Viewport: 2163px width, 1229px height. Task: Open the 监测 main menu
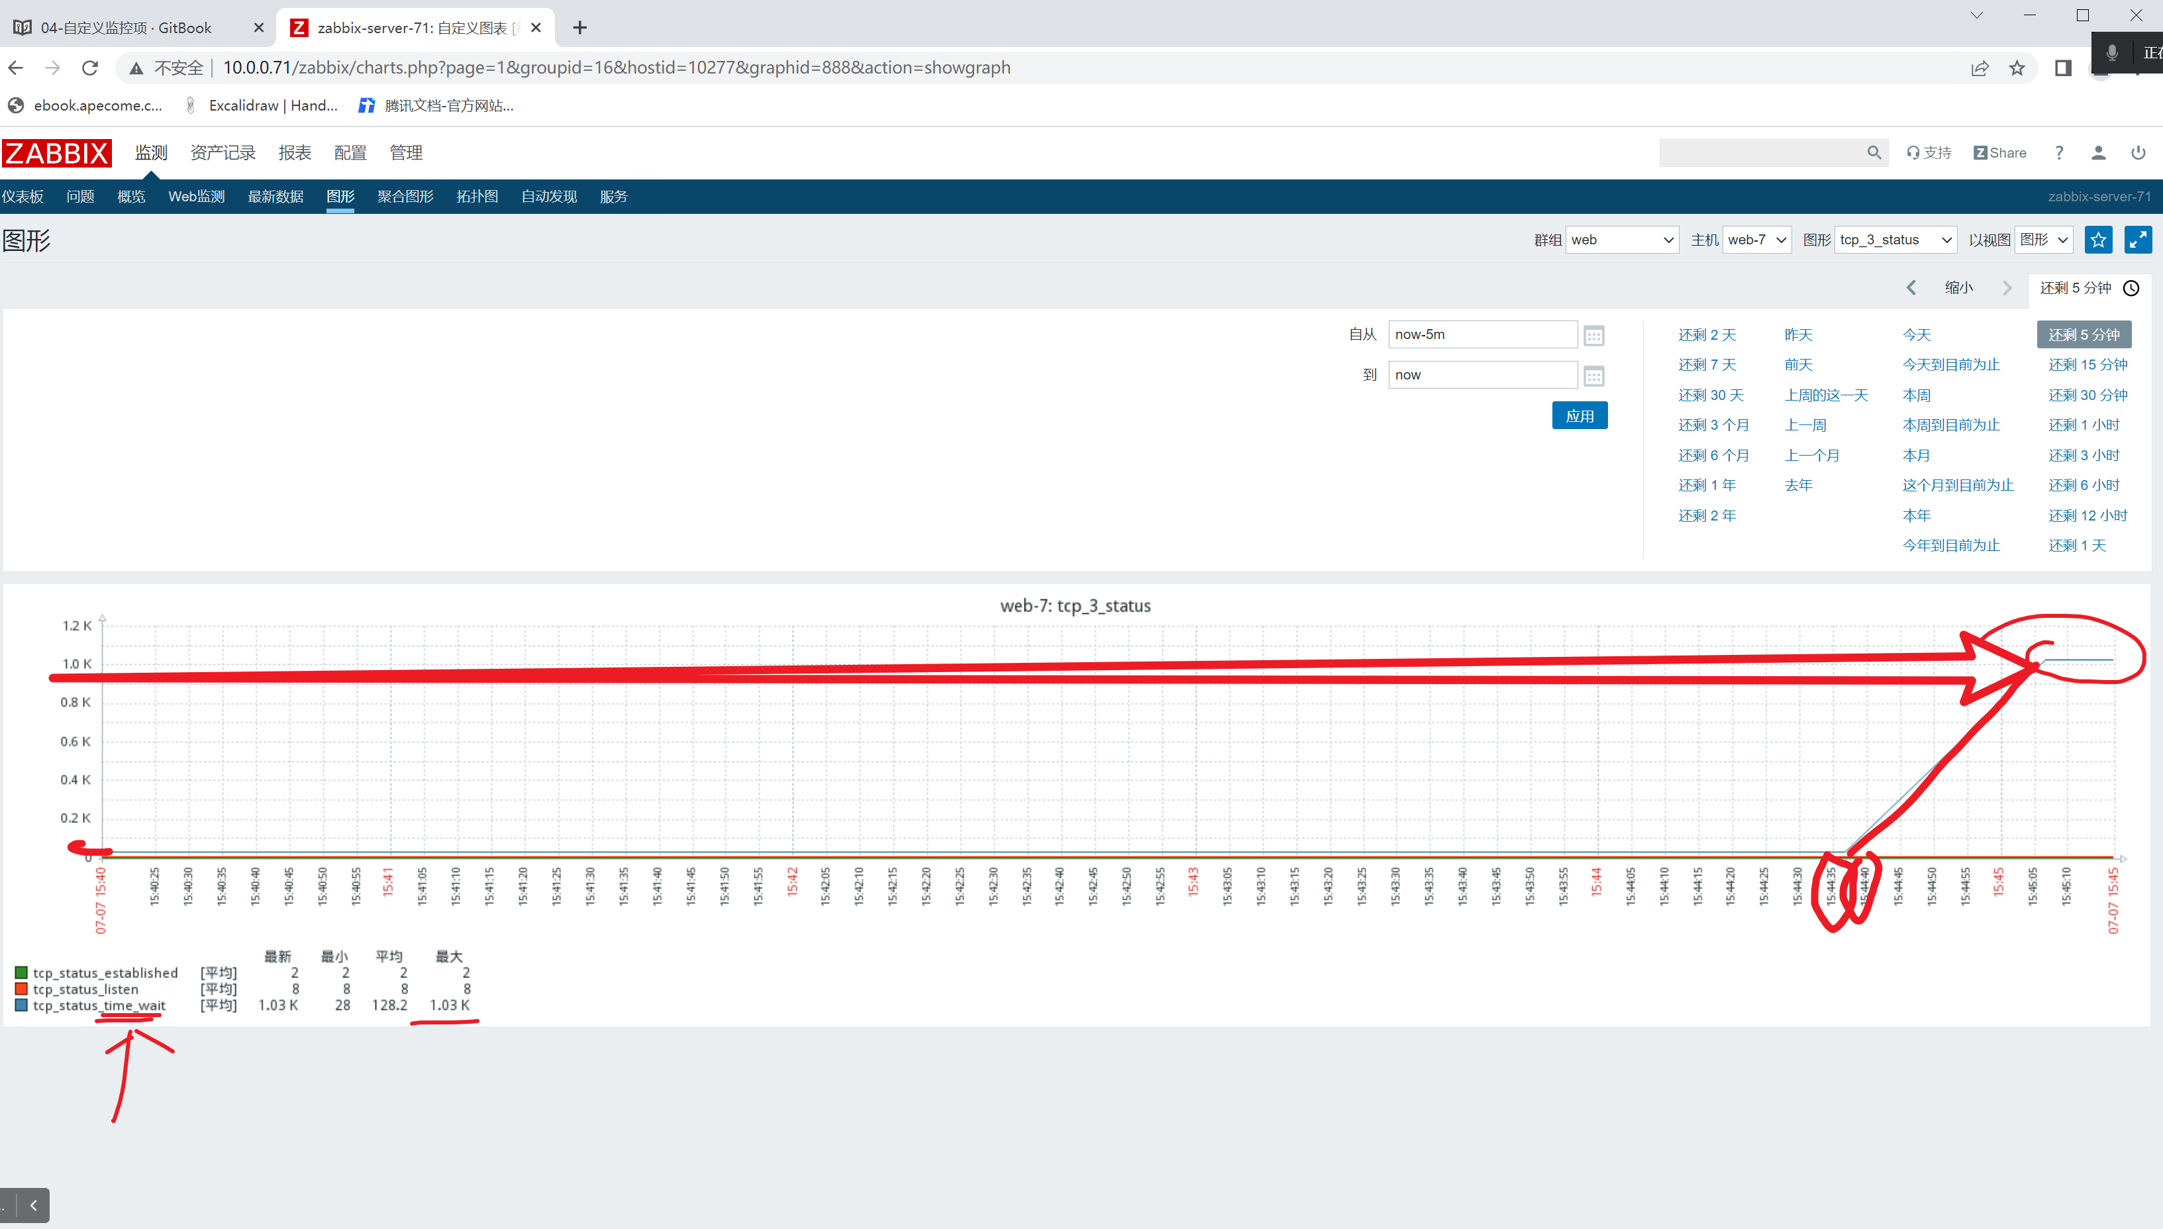point(151,153)
